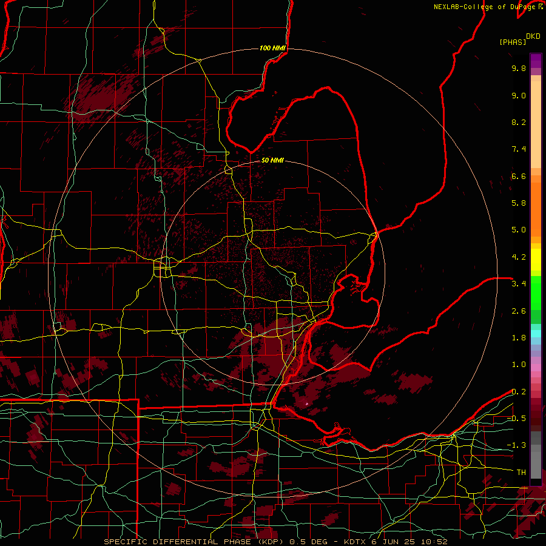
Task: Select the 8.2 scale value
Action: click(519, 122)
